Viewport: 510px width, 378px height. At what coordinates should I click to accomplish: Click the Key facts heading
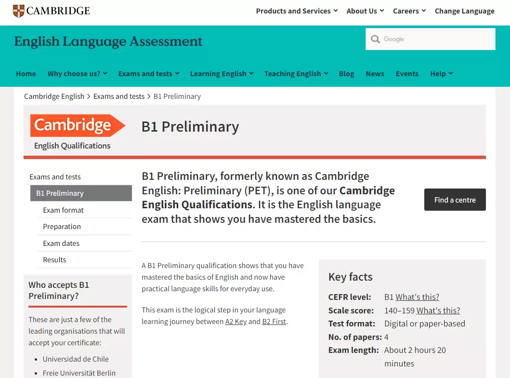pyautogui.click(x=350, y=277)
